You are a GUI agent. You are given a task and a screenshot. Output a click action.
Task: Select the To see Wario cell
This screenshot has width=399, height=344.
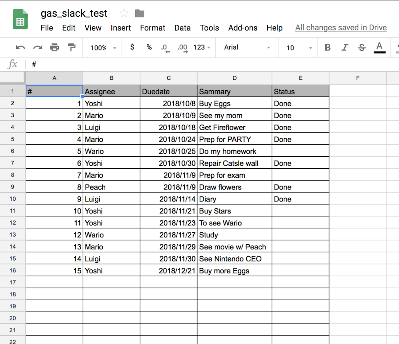235,223
